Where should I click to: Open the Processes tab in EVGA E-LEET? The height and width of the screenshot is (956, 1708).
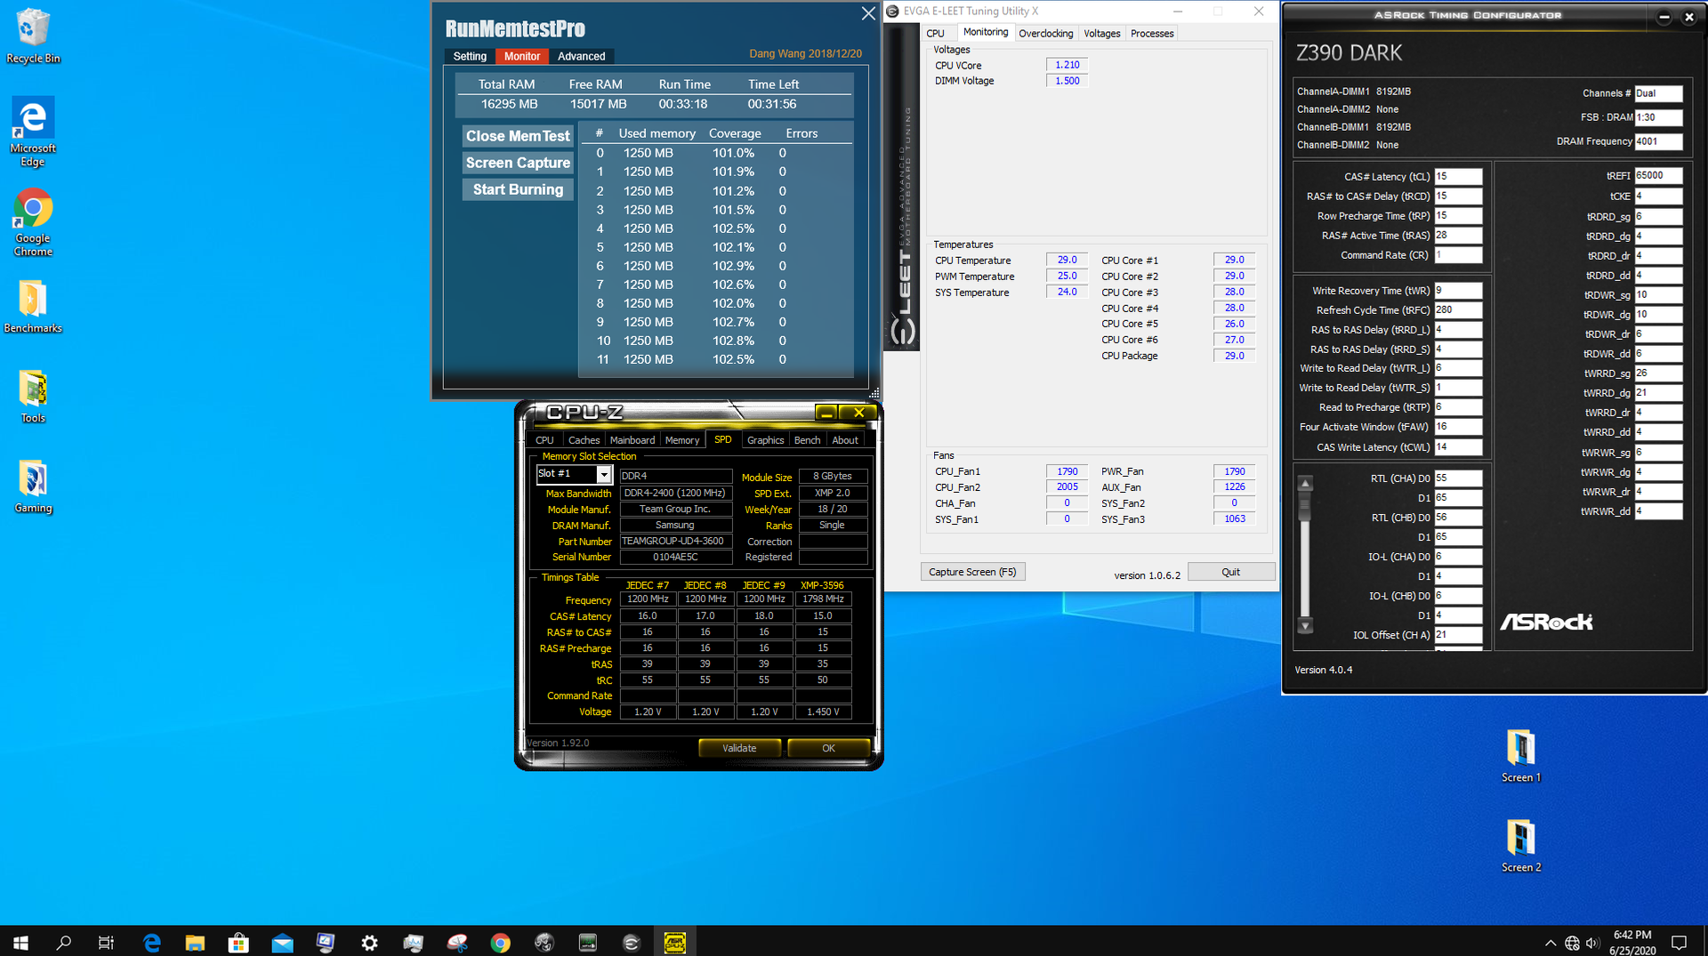tap(1152, 34)
